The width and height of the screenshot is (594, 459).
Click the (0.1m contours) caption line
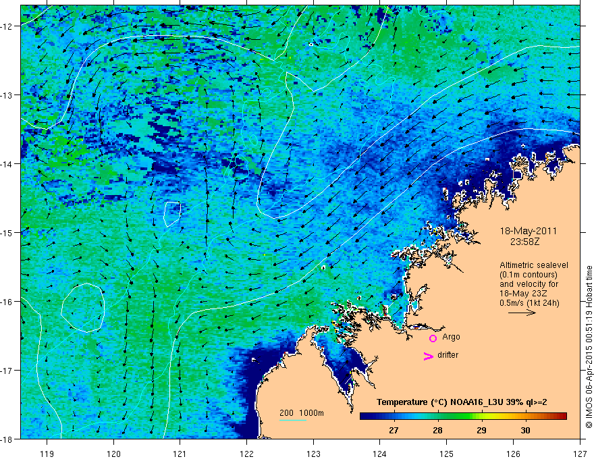[529, 275]
